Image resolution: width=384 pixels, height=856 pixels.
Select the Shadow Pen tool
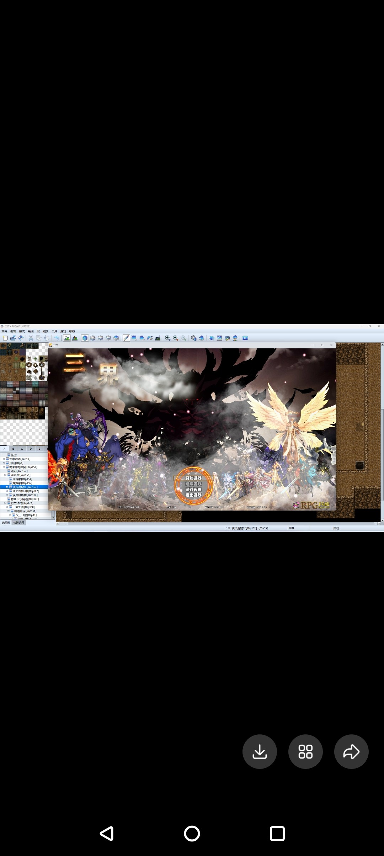click(x=158, y=338)
